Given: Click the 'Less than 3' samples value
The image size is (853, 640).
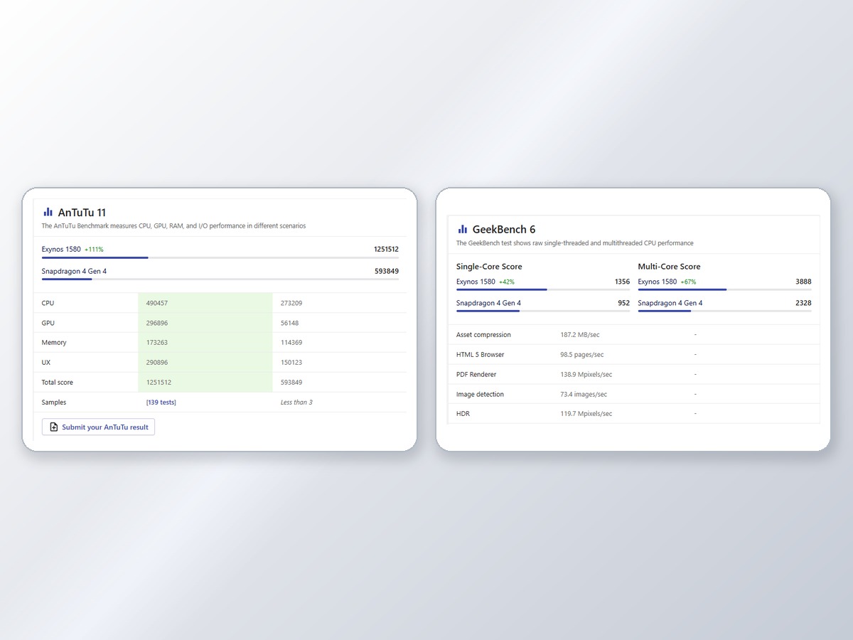Looking at the screenshot, I should (296, 402).
